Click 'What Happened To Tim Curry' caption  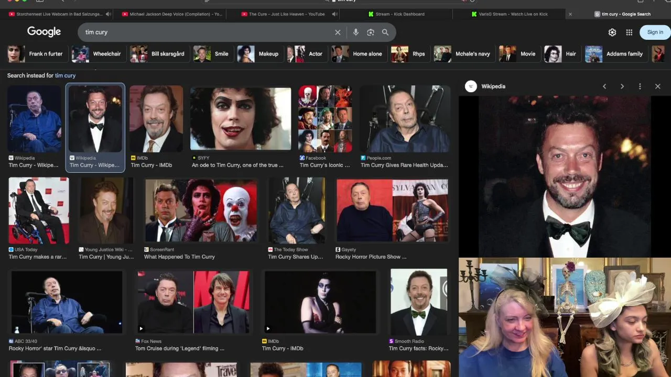[179, 257]
